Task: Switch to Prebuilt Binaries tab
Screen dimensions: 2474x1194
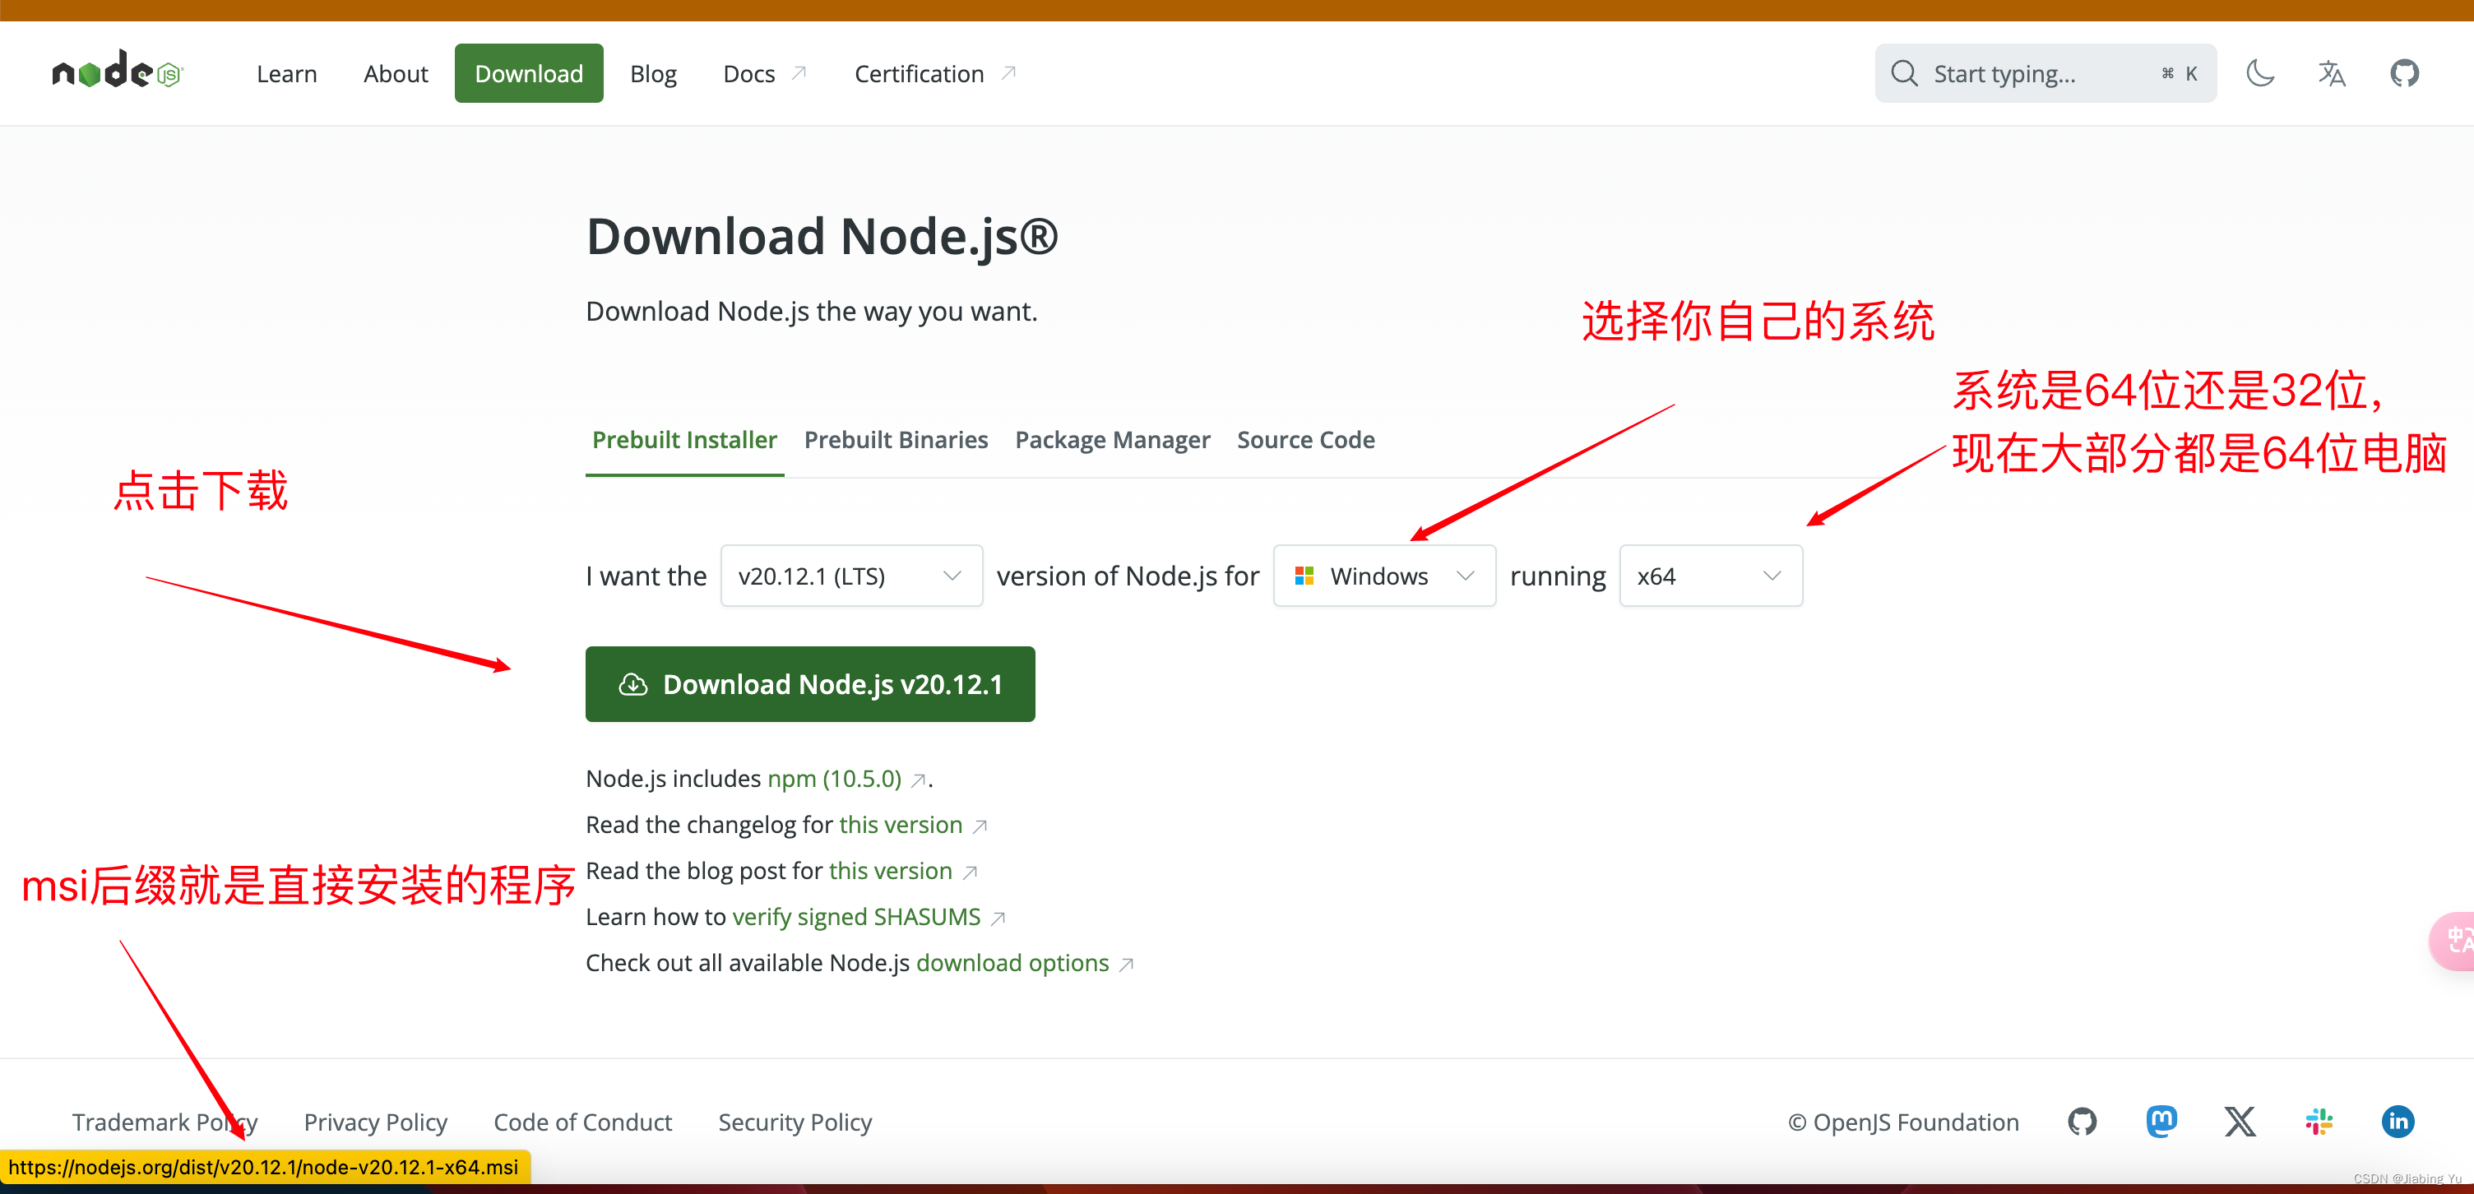Action: pos(895,440)
